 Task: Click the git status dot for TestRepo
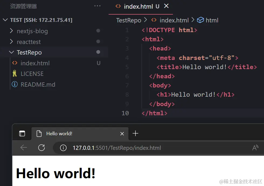[x=98, y=52]
